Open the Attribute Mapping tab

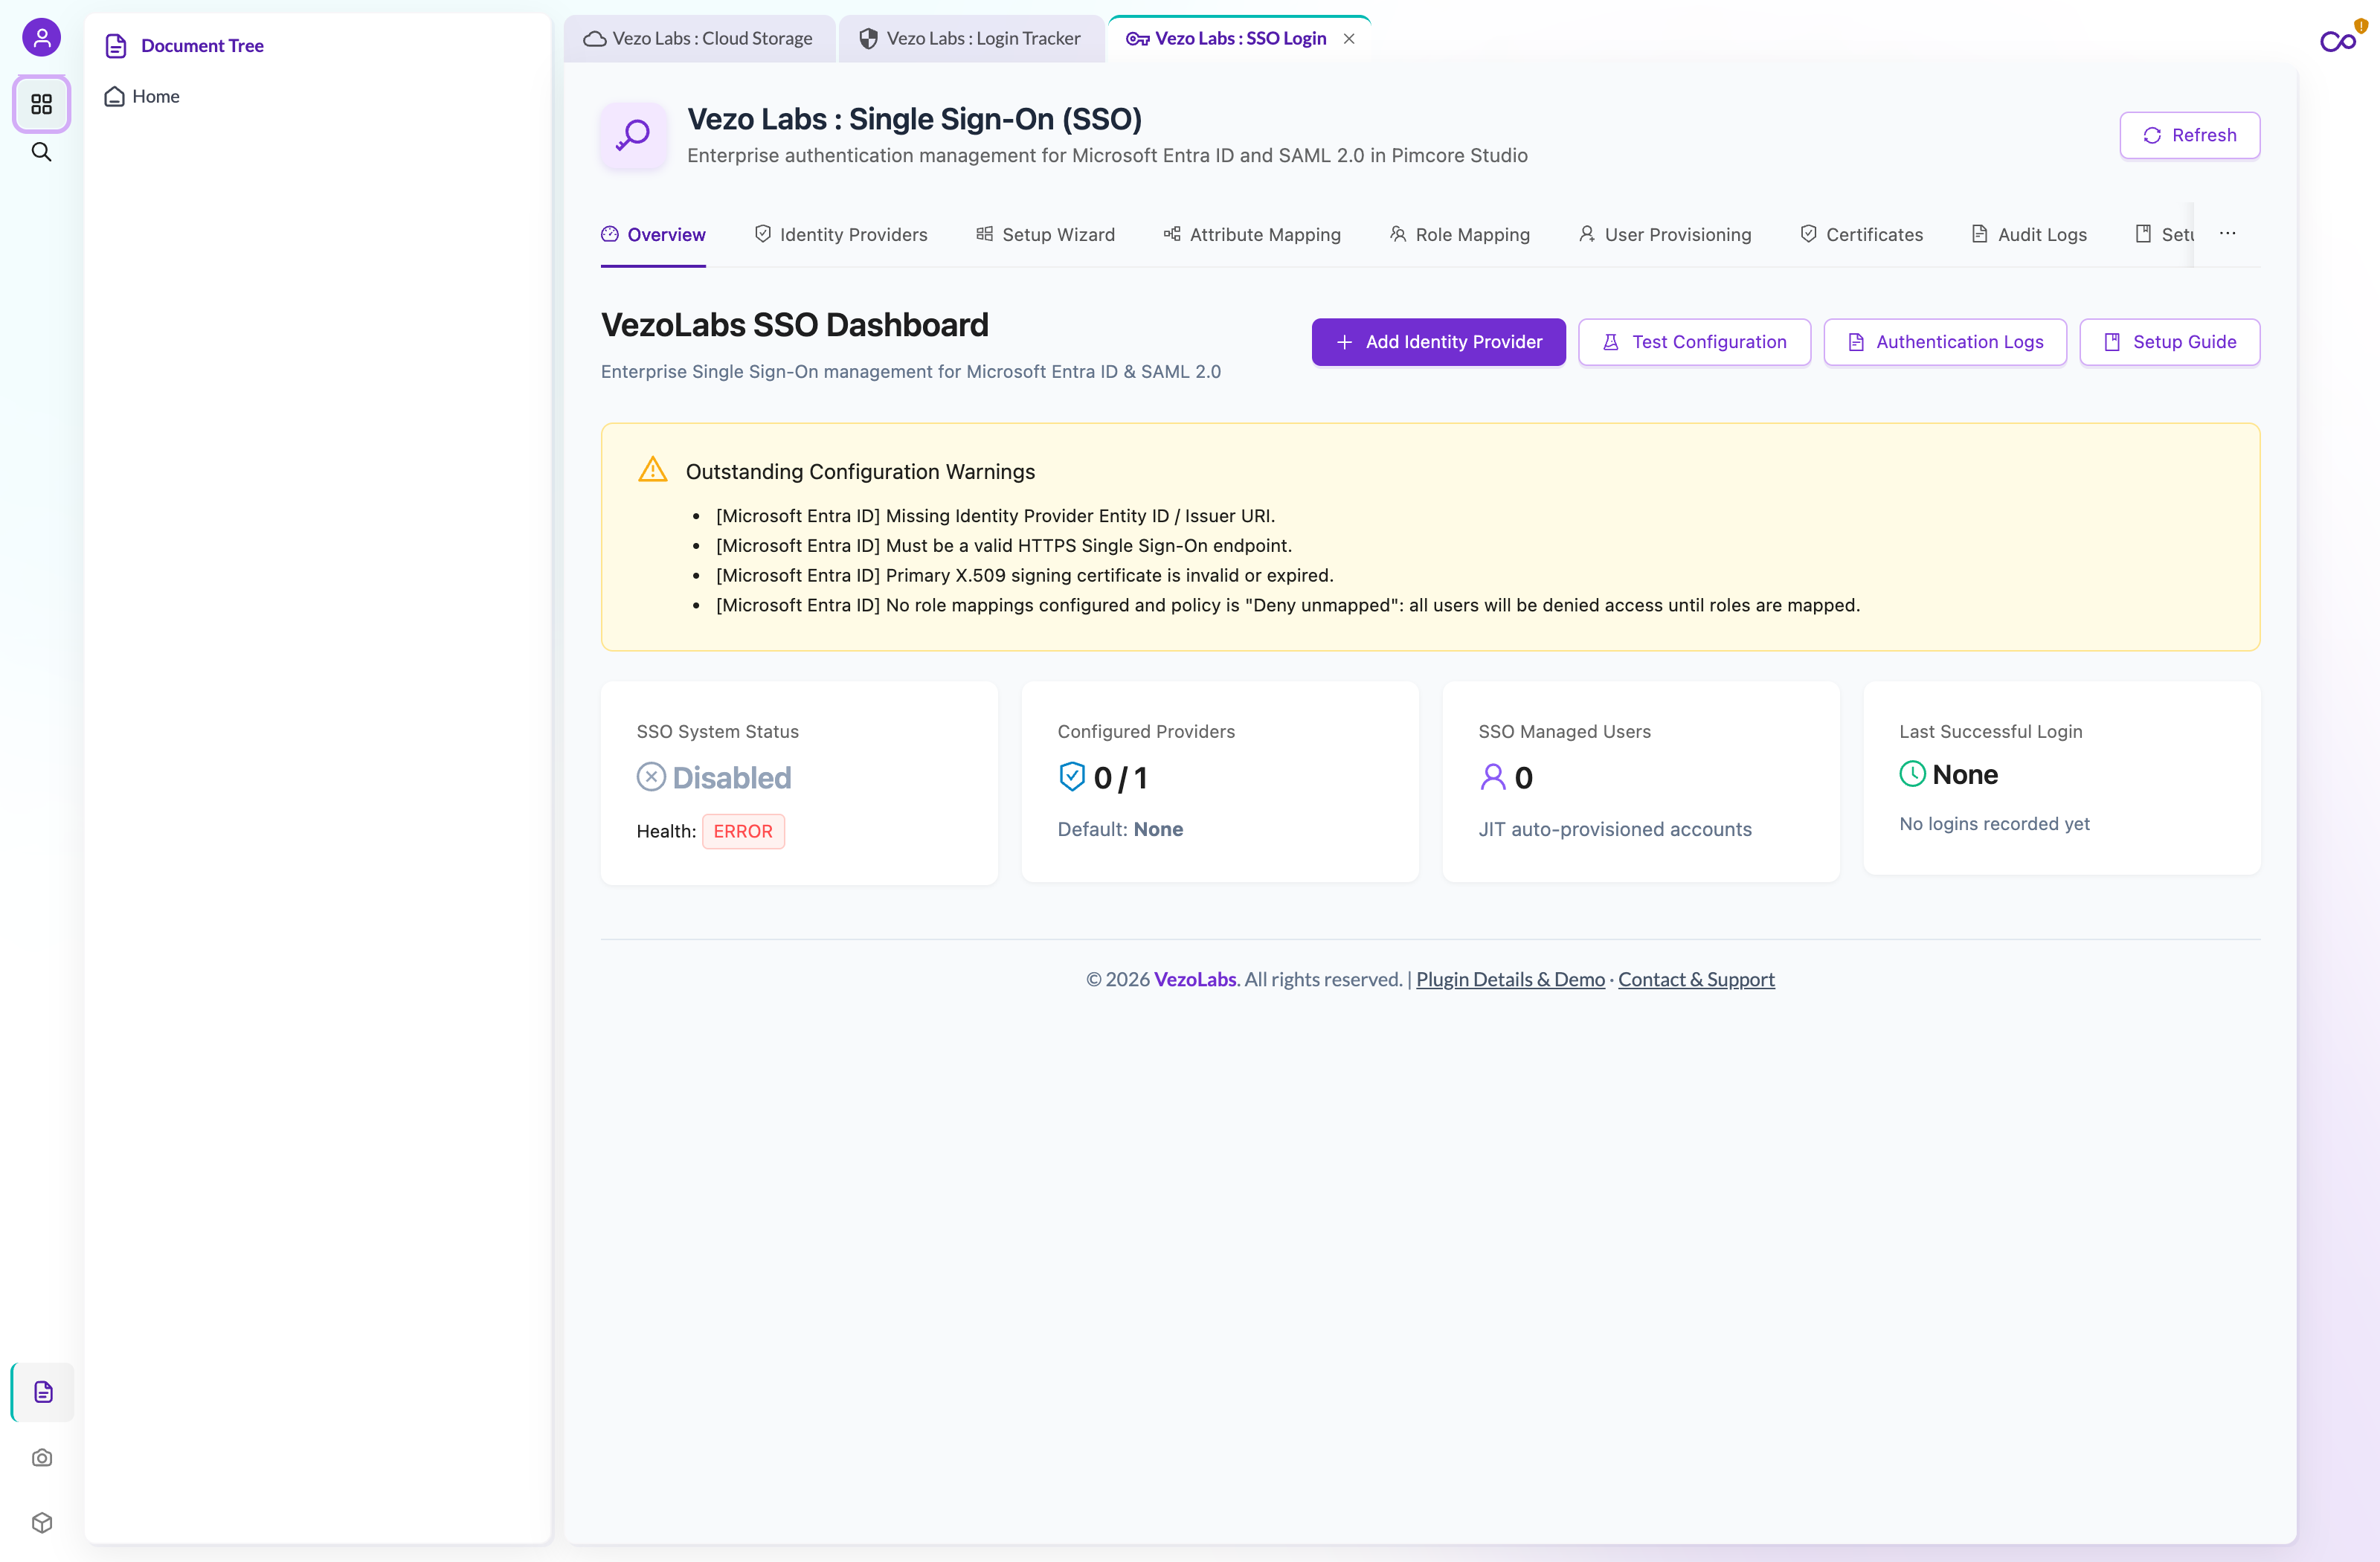(x=1252, y=234)
